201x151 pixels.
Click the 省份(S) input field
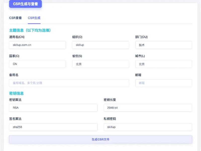[x=100, y=64]
